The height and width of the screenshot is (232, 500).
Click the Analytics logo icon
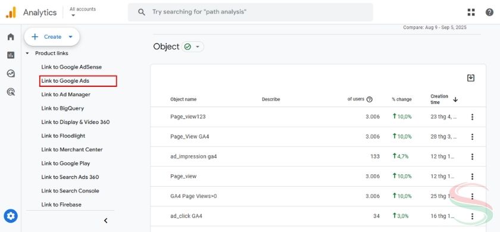[11, 12]
